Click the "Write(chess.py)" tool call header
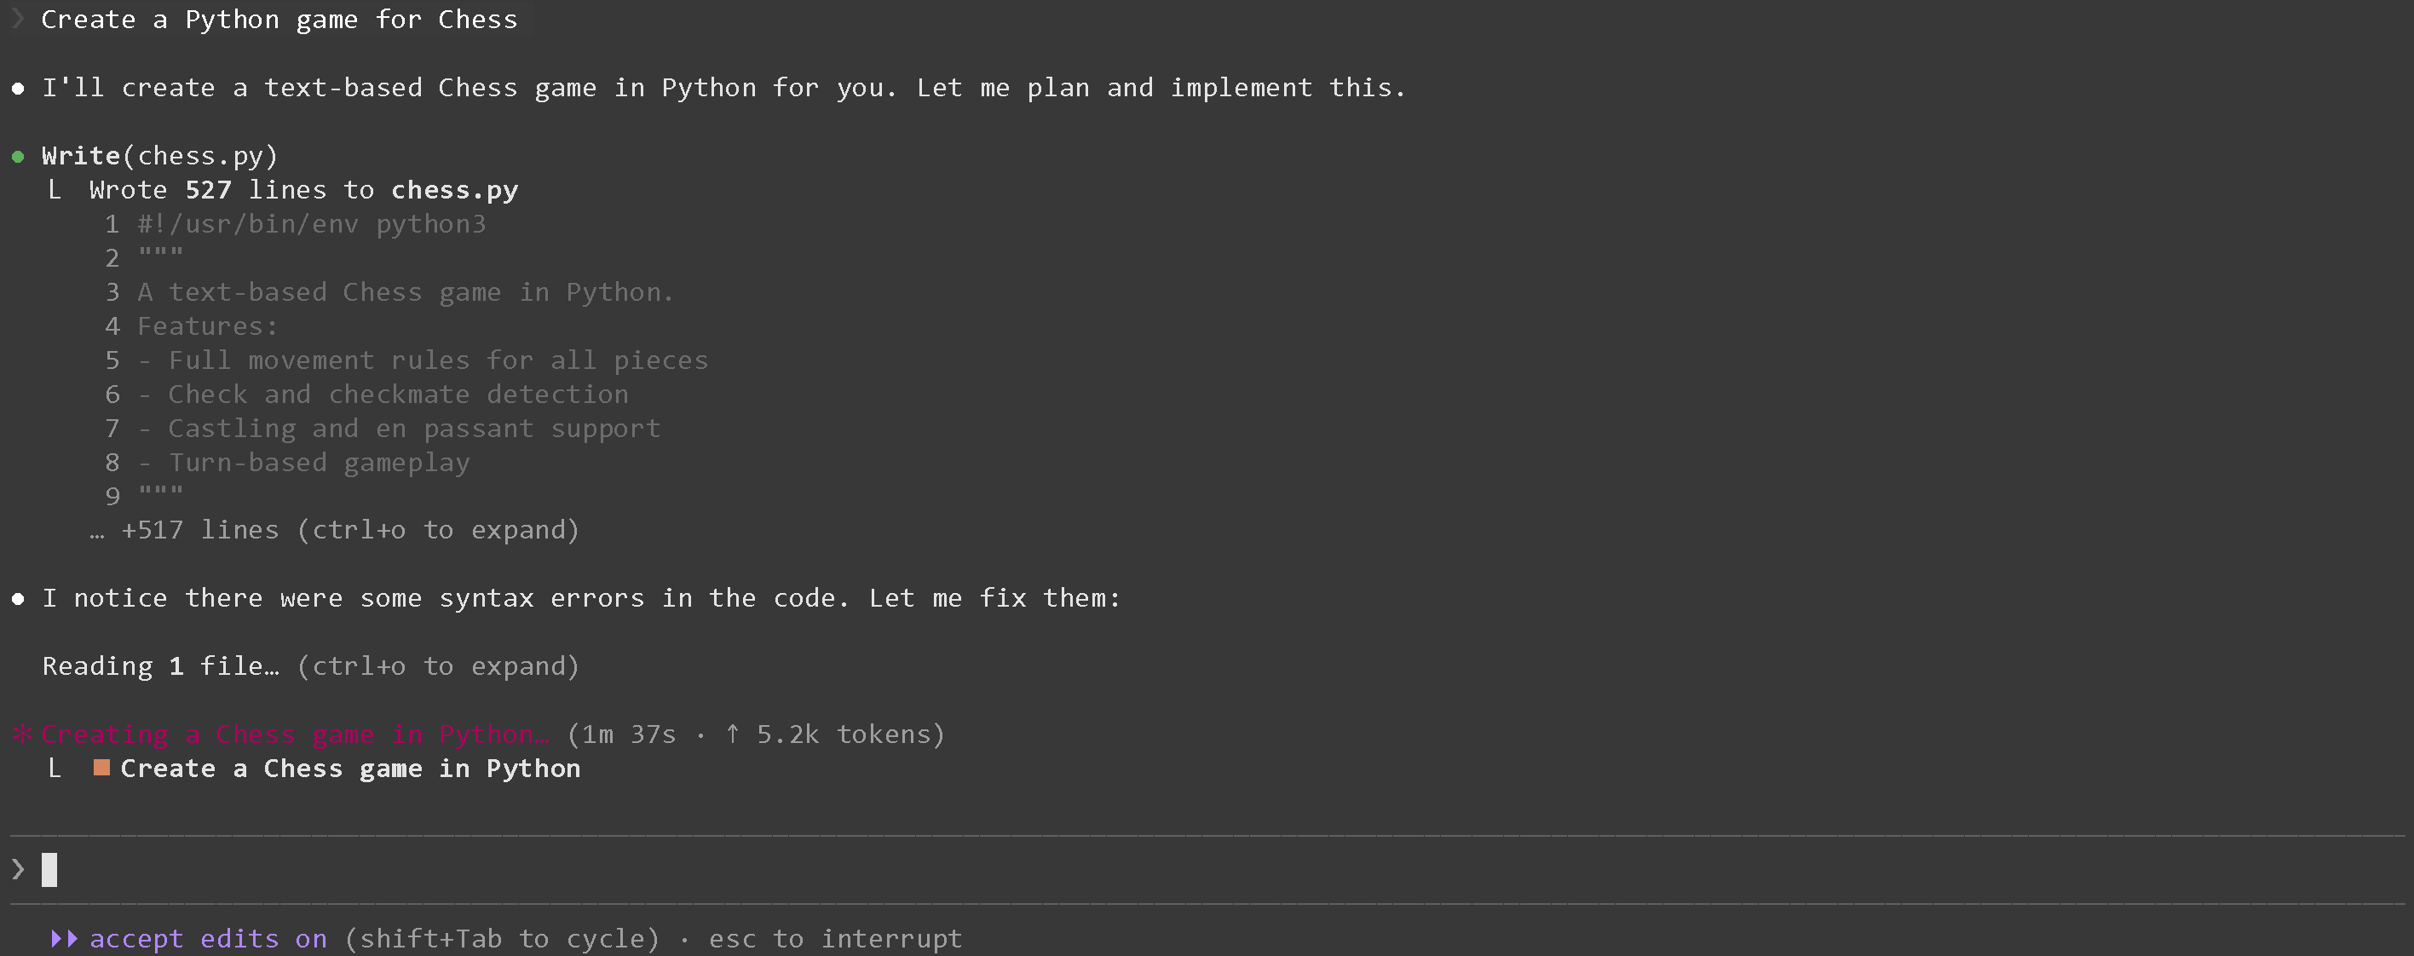This screenshot has height=956, width=2414. pyautogui.click(x=159, y=156)
